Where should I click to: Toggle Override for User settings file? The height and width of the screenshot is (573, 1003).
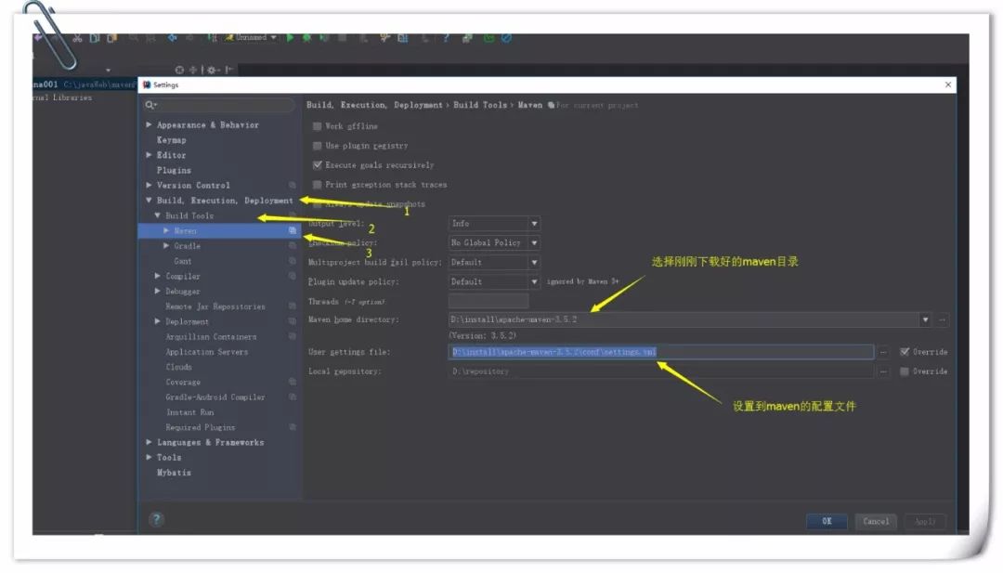coord(905,352)
